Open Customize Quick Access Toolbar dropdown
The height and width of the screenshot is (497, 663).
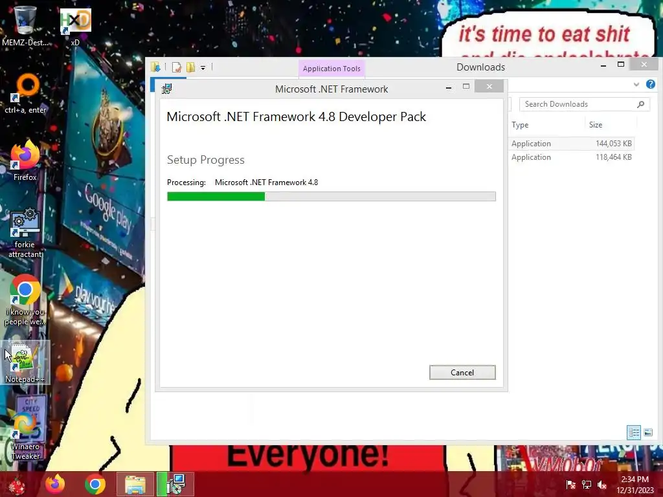(x=203, y=67)
